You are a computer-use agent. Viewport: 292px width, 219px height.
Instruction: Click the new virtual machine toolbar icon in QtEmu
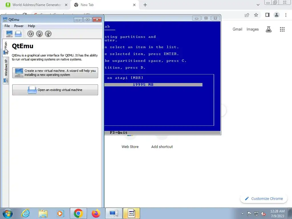pyautogui.click(x=9, y=34)
